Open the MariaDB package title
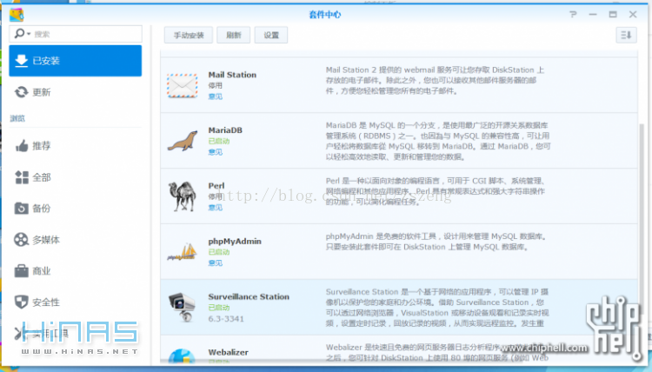 coord(225,130)
